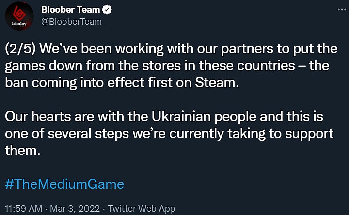Click the Bloober Team profile avatar
This screenshot has height=215, width=349.
click(x=19, y=16)
